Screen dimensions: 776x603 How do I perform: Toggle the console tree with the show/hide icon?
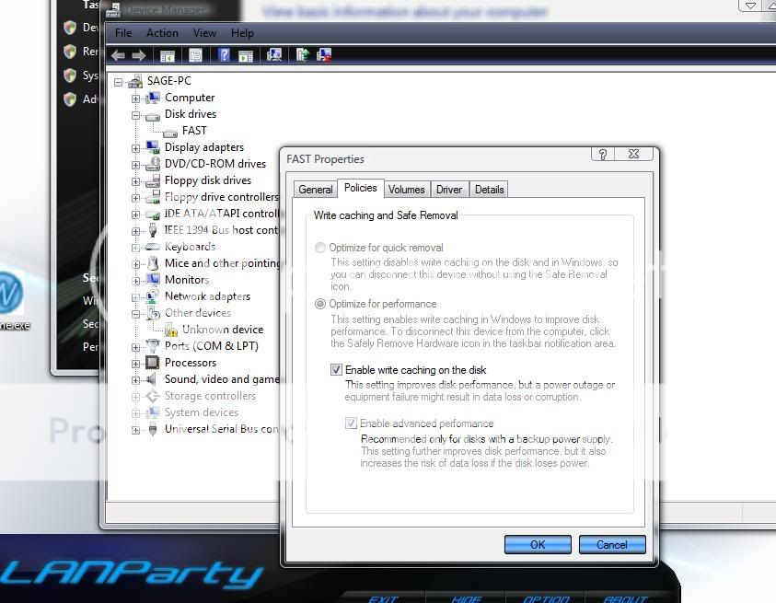pos(167,54)
